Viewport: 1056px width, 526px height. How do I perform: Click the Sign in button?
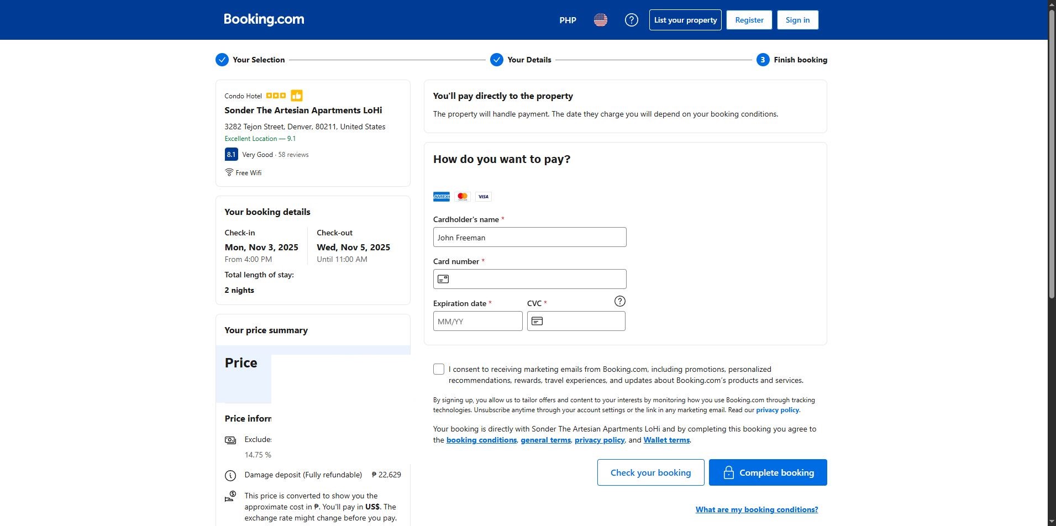797,20
